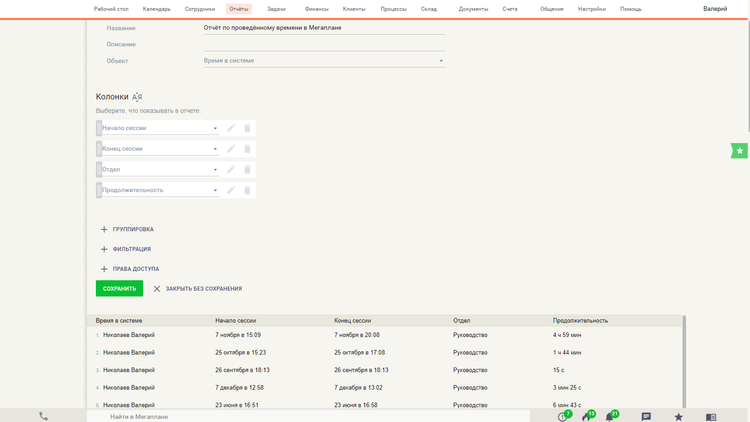The width and height of the screenshot is (750, 422).
Task: Open the Начало сессии column dropdown
Action: [160, 128]
